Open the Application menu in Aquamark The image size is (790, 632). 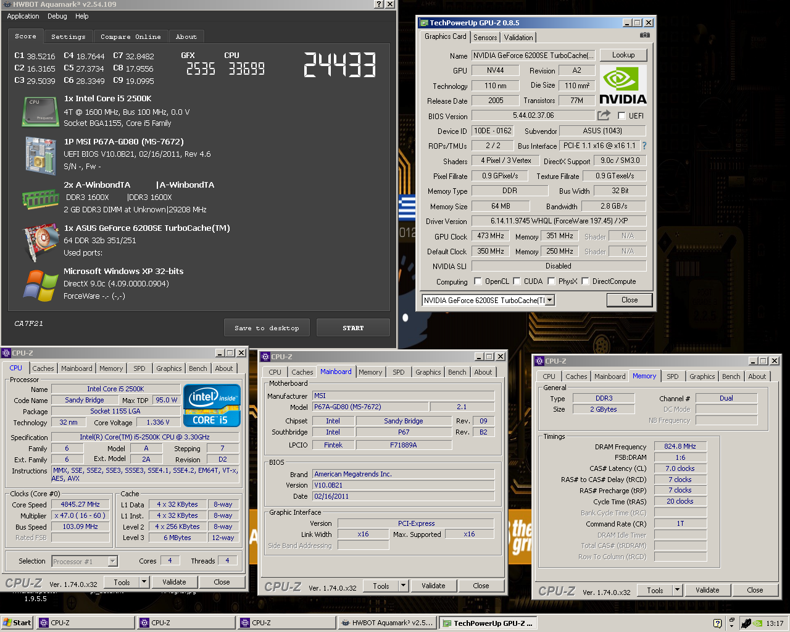tap(23, 16)
